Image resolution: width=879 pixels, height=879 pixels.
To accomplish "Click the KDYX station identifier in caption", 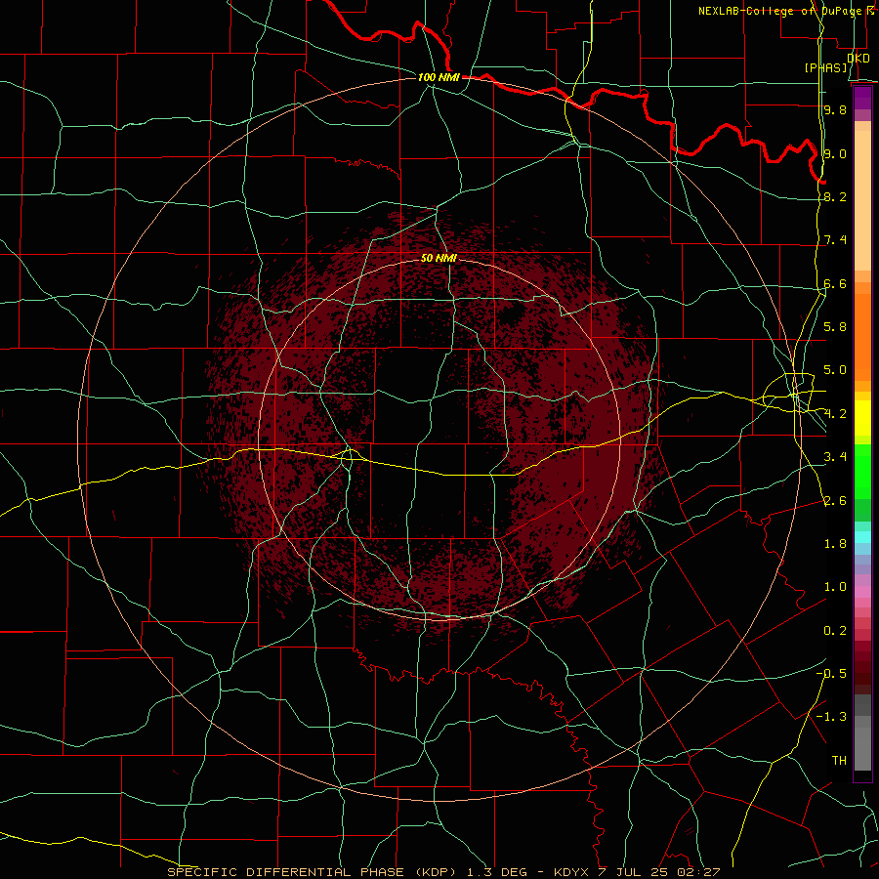I will pyautogui.click(x=570, y=872).
